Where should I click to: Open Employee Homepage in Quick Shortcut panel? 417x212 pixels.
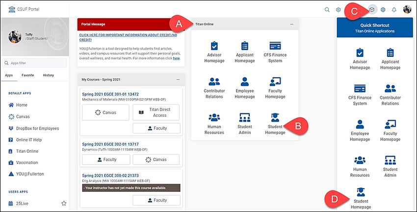[360, 131]
